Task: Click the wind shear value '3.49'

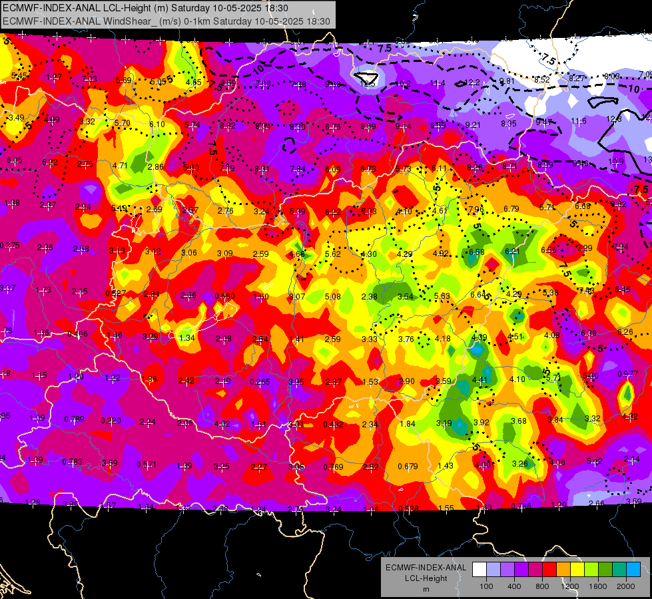Action: [17, 118]
